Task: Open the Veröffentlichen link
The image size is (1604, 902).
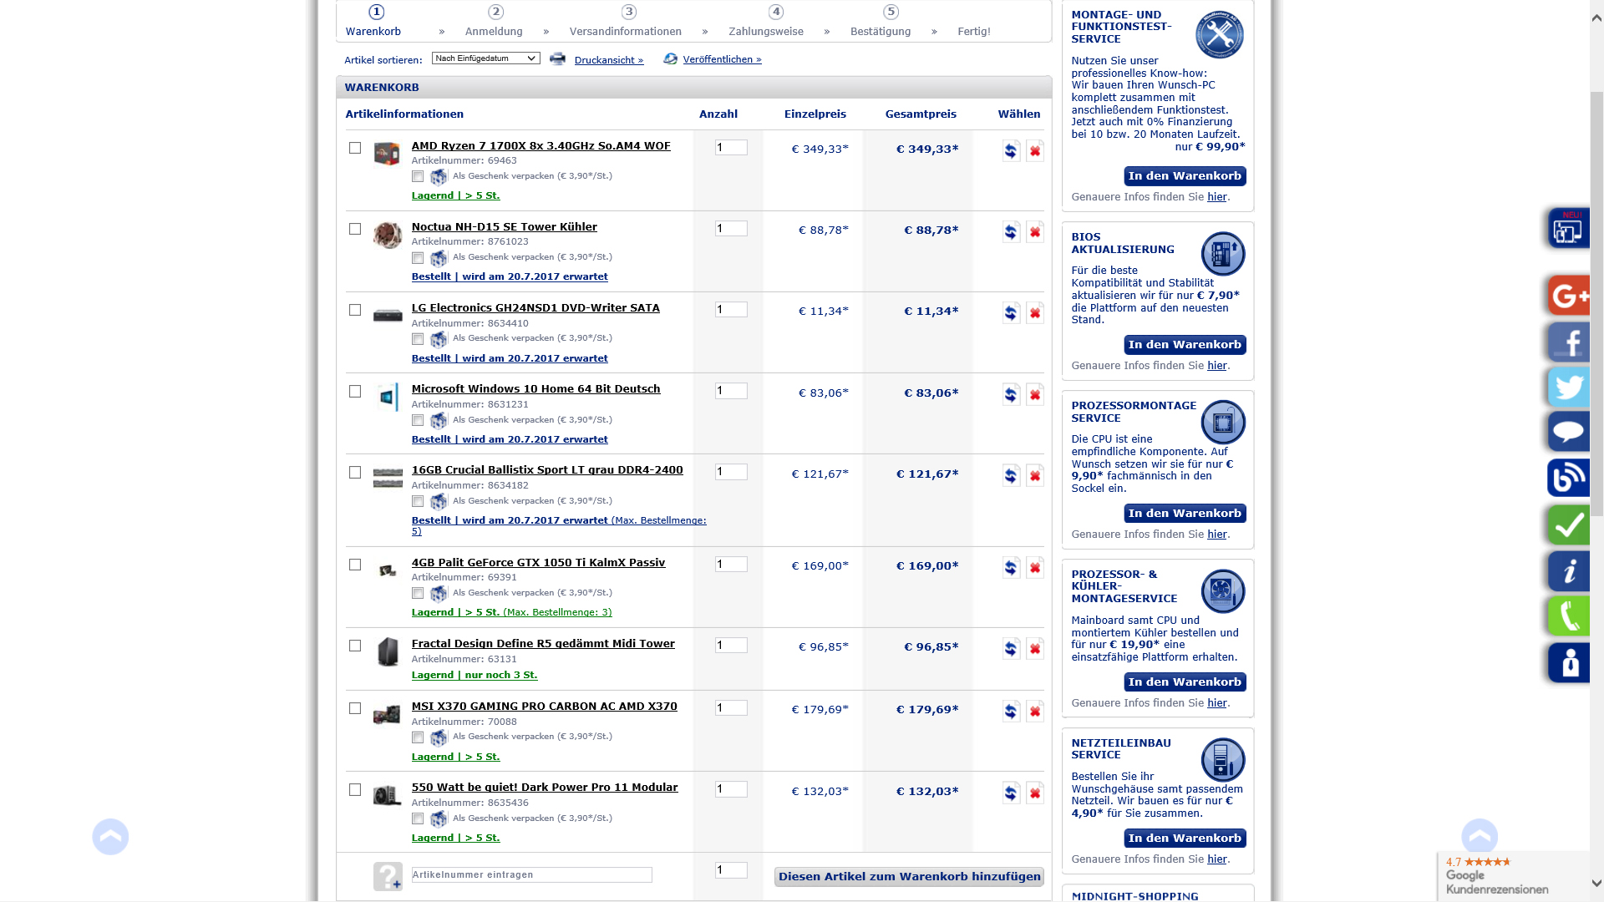Action: (722, 59)
